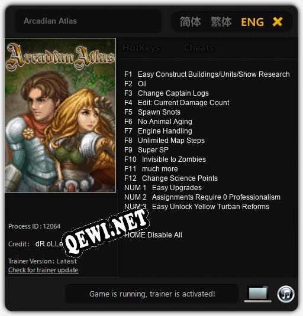The height and width of the screenshot is (316, 303).
Task: Select the ENG language option
Action: click(x=252, y=22)
